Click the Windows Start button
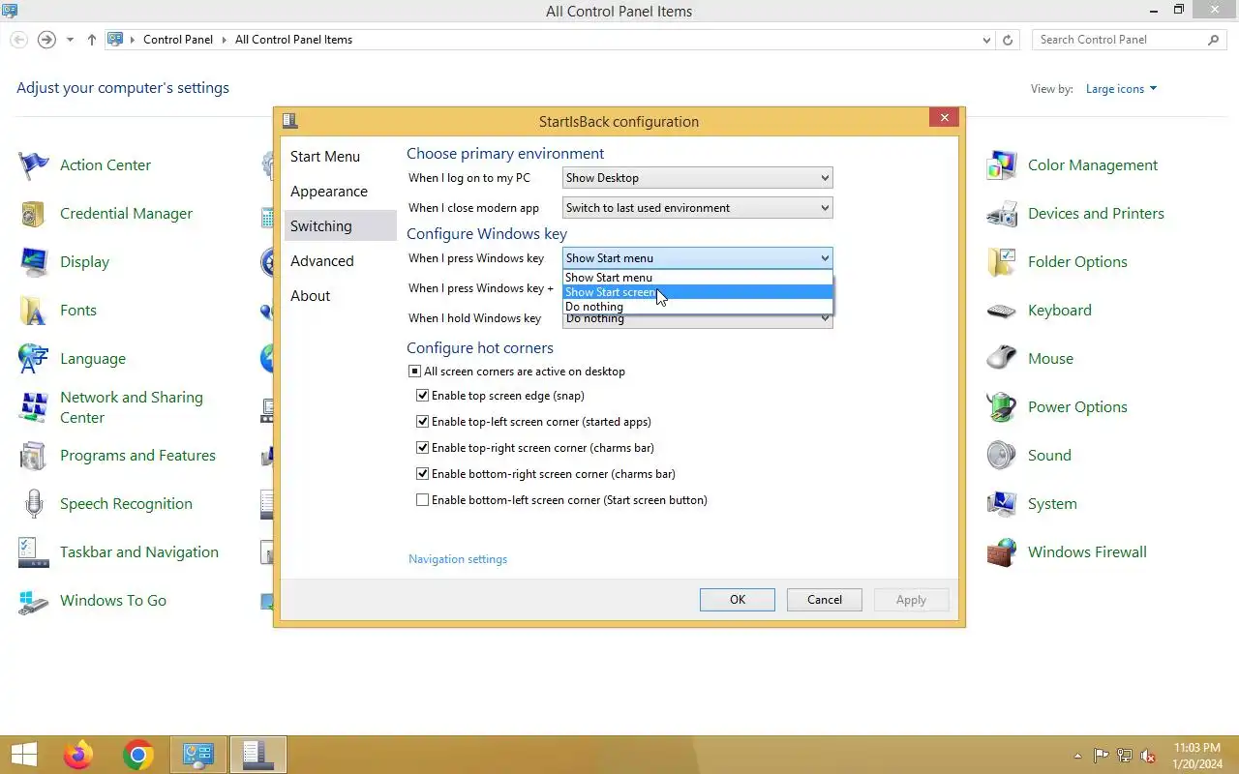 coord(23,755)
